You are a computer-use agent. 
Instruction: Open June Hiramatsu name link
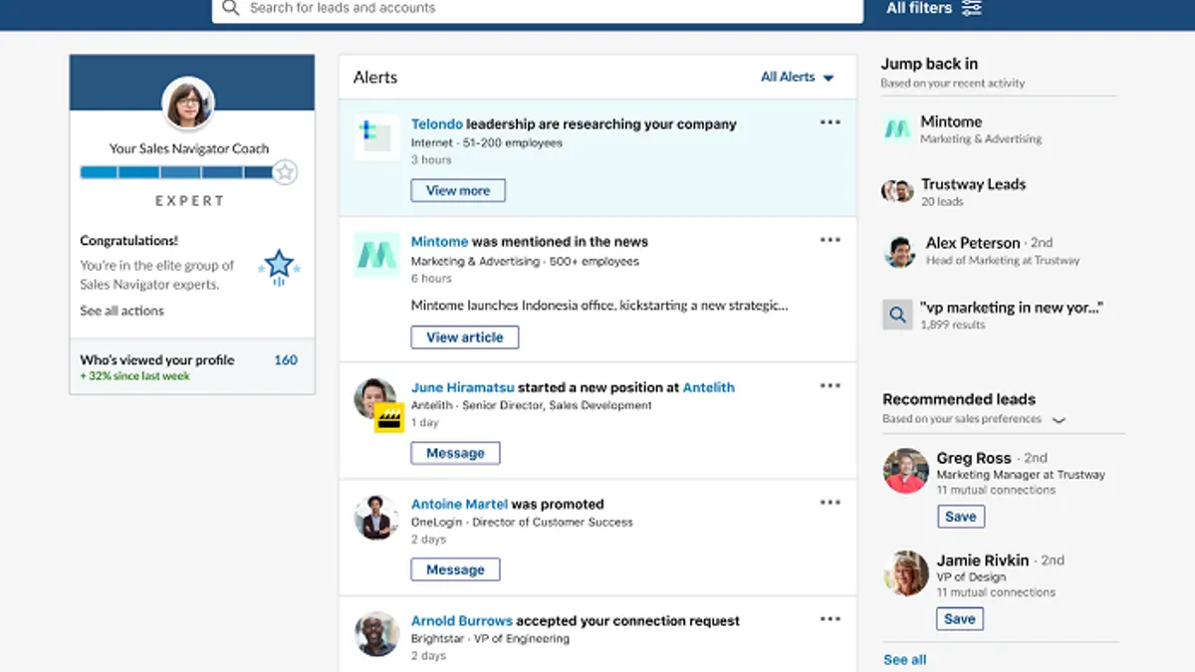point(462,387)
